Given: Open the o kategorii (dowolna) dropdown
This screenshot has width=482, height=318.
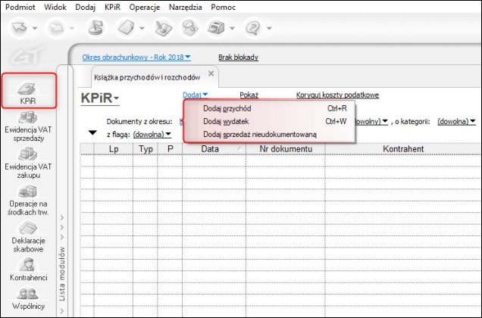Looking at the screenshot, I should (x=456, y=122).
